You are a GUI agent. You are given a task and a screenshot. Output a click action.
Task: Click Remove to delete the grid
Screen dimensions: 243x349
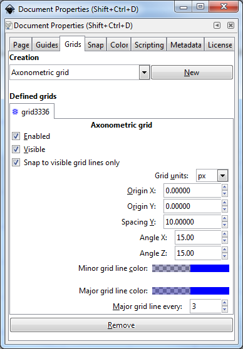tap(121, 325)
